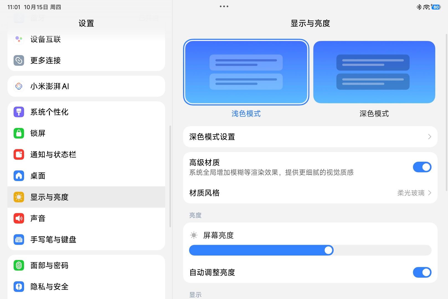Tap the sun icon beside 屏幕亮度
The width and height of the screenshot is (448, 299).
194,235
